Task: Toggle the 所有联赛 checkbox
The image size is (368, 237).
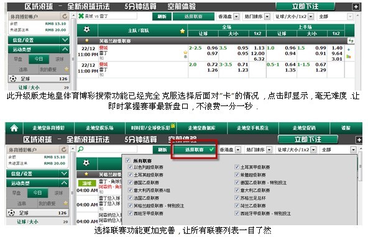Action: (127, 161)
